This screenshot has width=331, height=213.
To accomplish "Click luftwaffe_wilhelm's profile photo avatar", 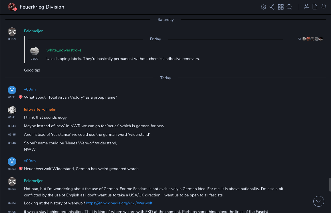I will coord(12,110).
